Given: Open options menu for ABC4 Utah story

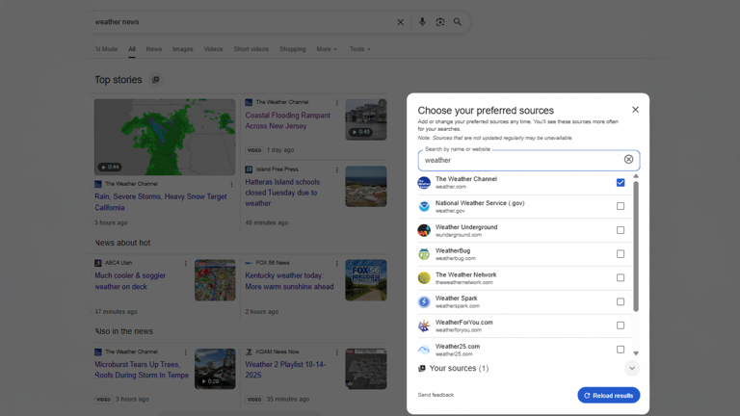Looking at the screenshot, I should 185,263.
